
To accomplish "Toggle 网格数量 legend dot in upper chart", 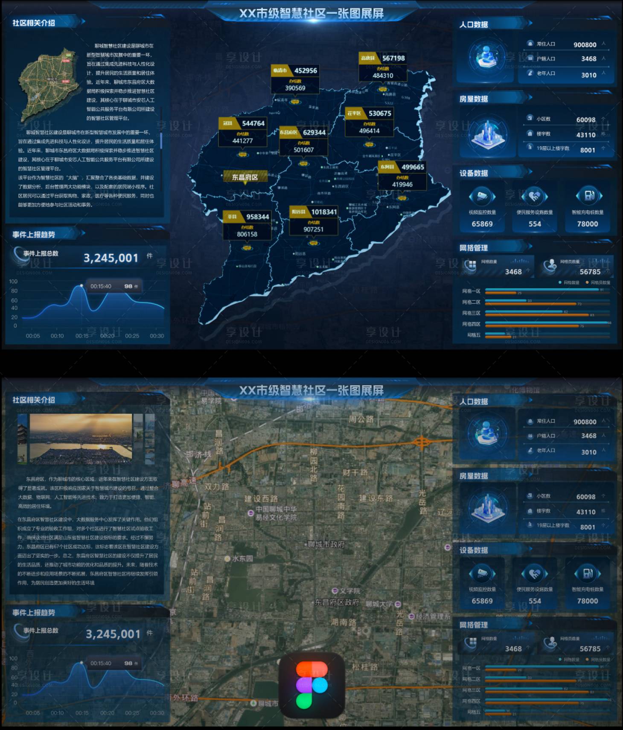I will coord(560,282).
